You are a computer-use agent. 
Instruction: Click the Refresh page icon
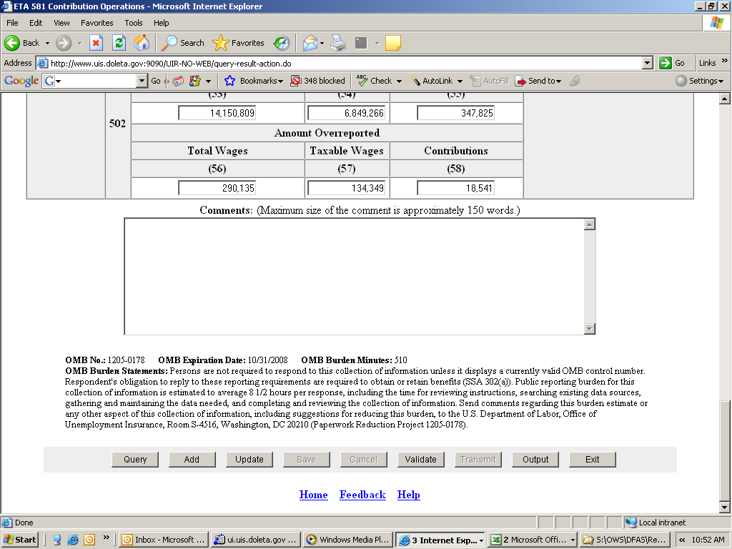click(x=119, y=43)
